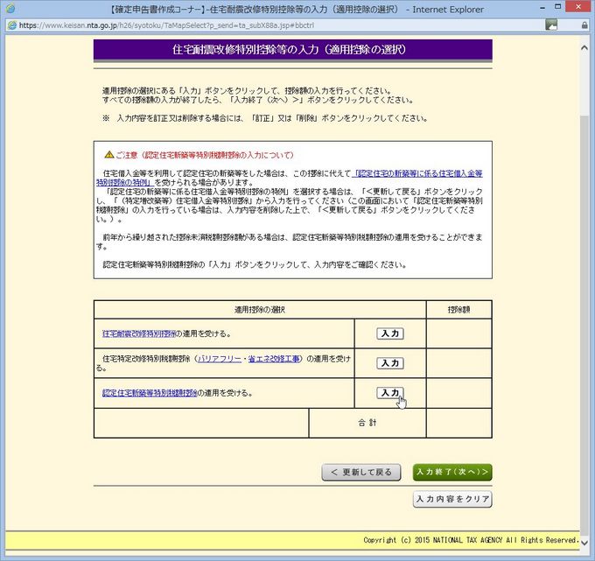Click the green 入力終了(次へ) button
Image resolution: width=595 pixels, height=561 pixels.
click(x=451, y=473)
